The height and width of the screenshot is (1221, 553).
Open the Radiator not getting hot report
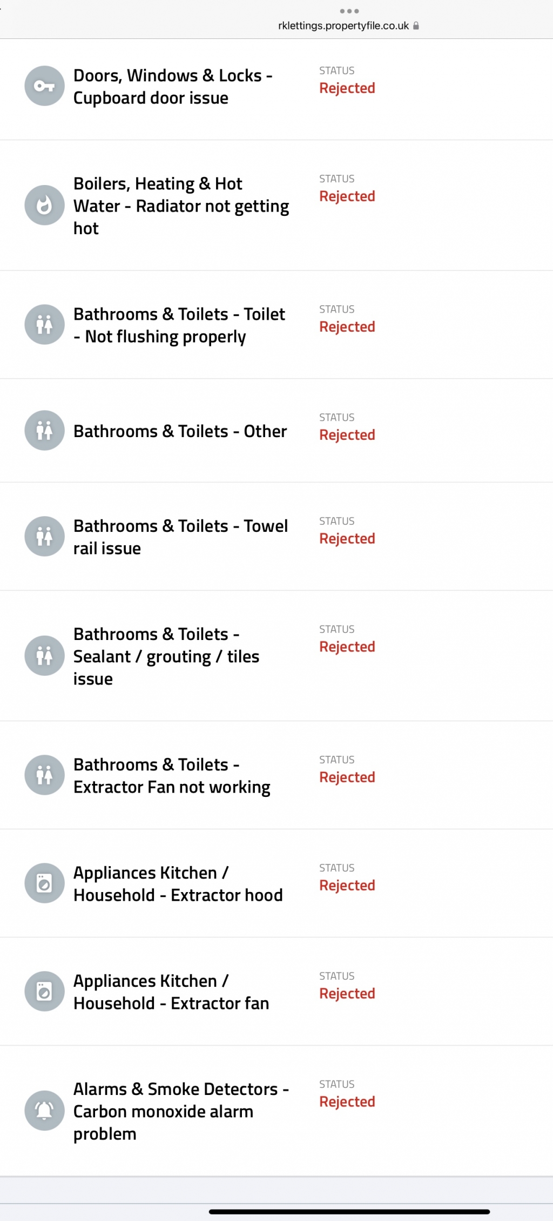[x=181, y=206]
